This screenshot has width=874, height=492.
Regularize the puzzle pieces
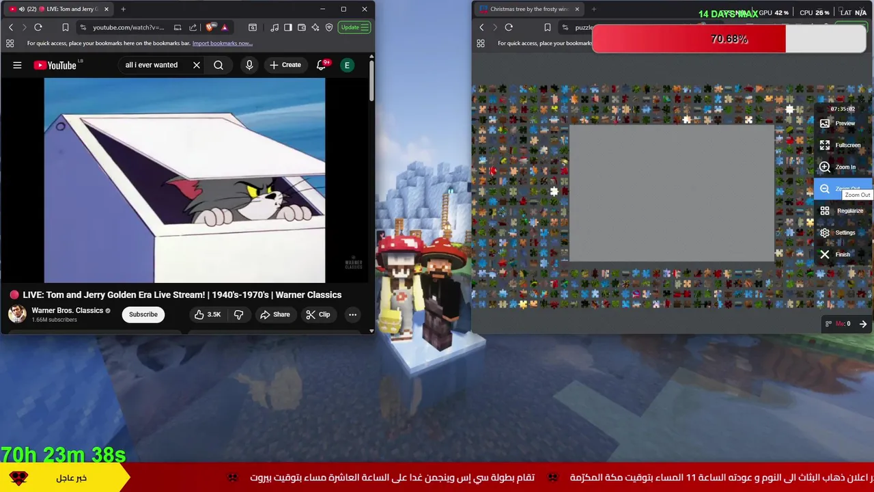pos(843,210)
